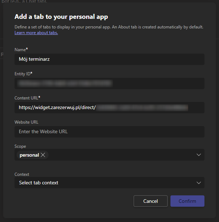Click the "Enter the Website URL" field
This screenshot has width=219, height=222.
tap(109, 131)
